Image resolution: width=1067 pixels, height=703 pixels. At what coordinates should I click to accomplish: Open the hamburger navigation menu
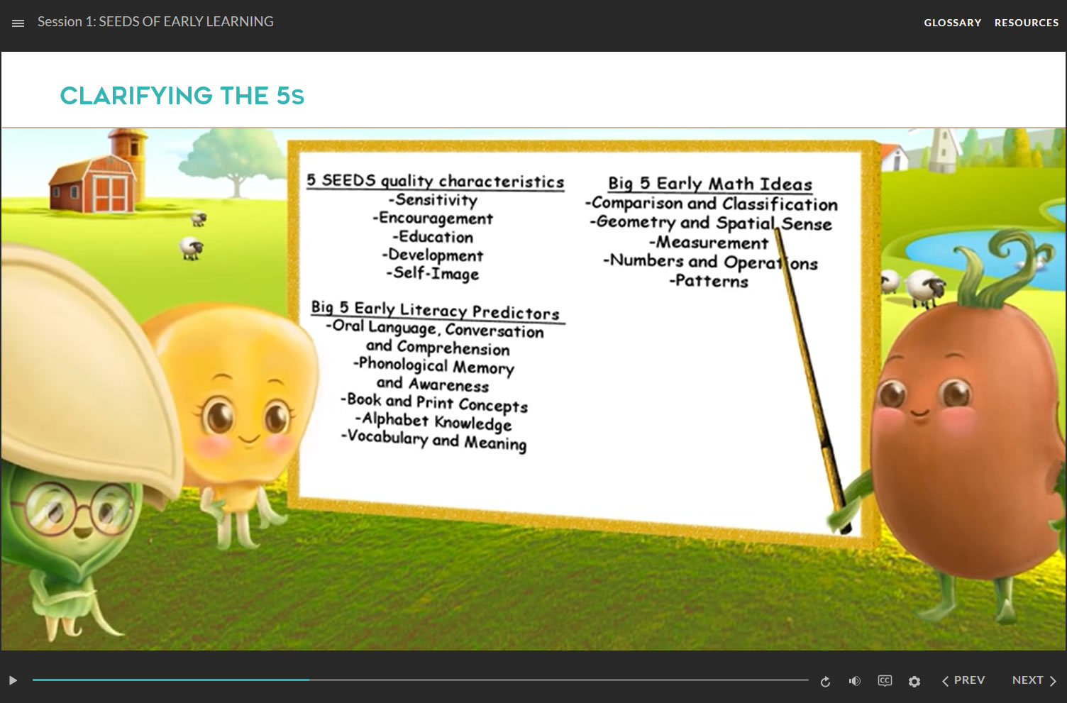(18, 23)
